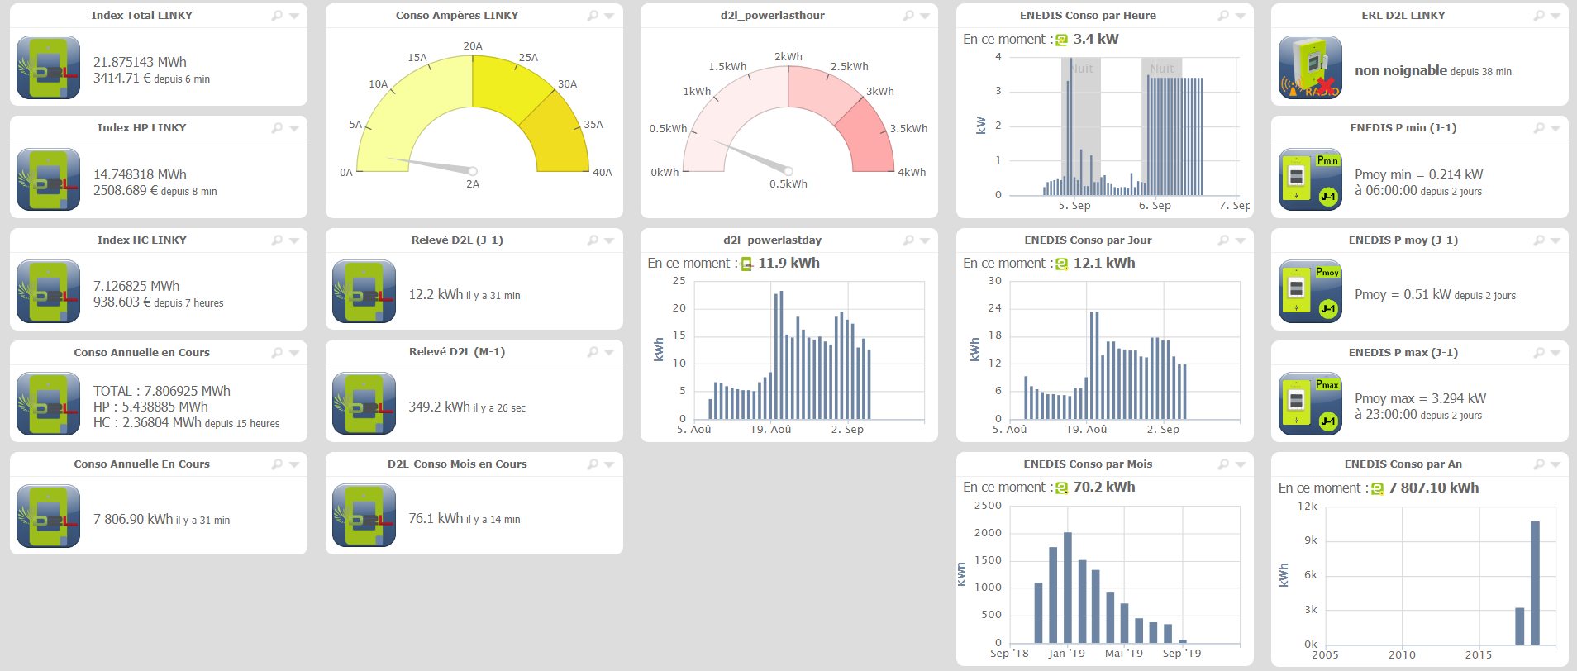Click green Enedis icon next to 70.2 kWh
Screen dimensions: 1577x671
[x=1062, y=488]
